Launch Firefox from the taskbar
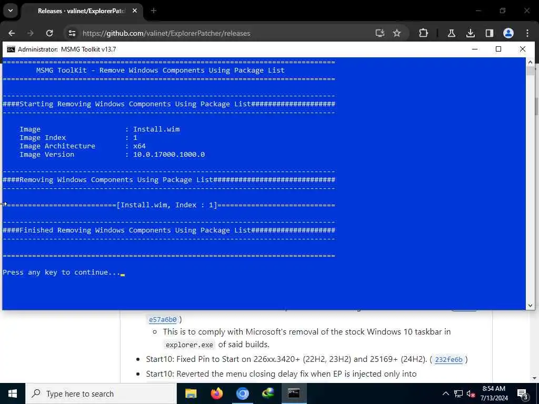 (x=216, y=393)
